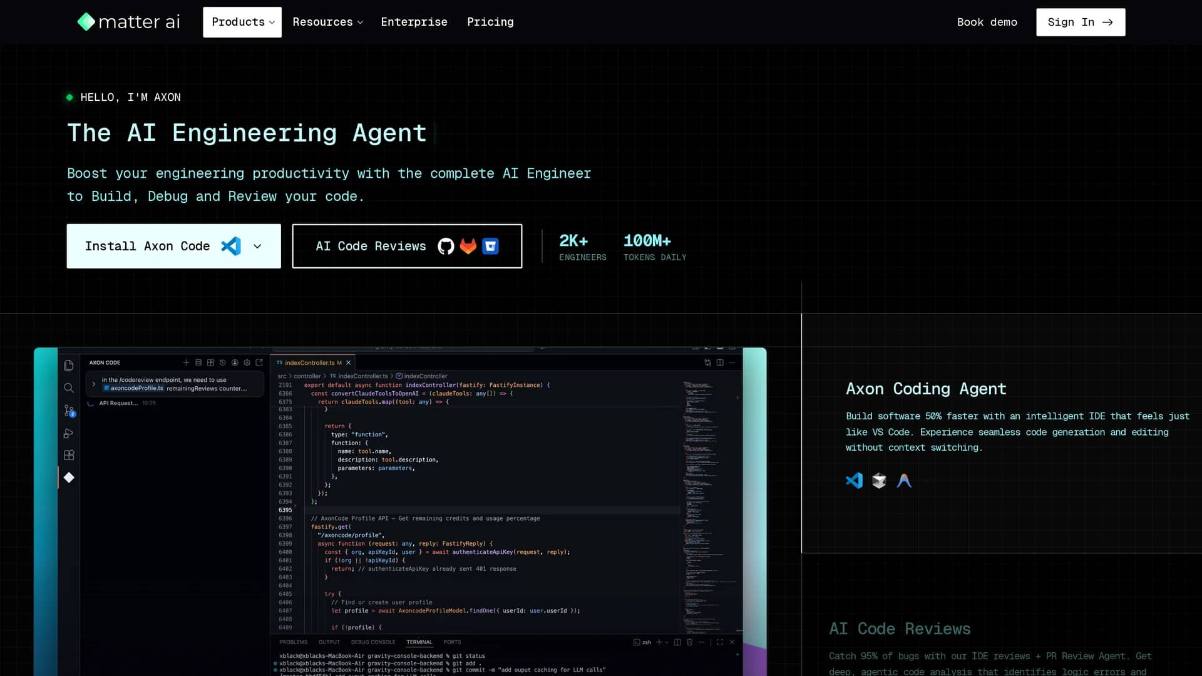This screenshot has width=1202, height=676.
Task: Switch to the DEBUG CONSOLE tab
Action: (x=373, y=642)
